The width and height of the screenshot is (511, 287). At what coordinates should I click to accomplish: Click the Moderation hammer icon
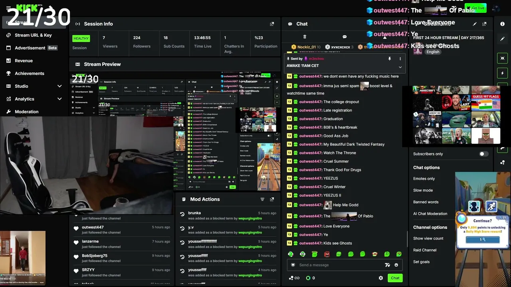pos(8,112)
